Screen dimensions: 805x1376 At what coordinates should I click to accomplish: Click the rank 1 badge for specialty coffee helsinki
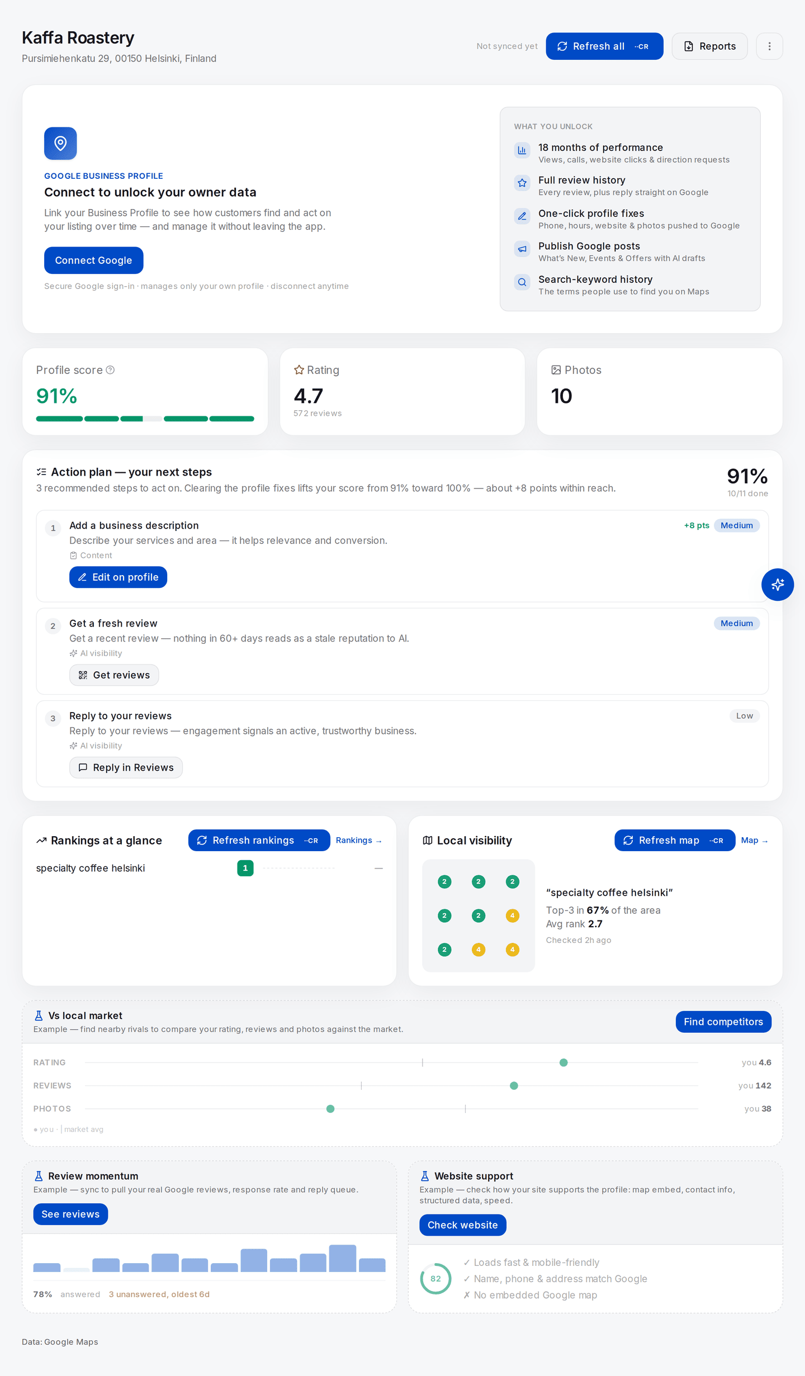pyautogui.click(x=245, y=868)
